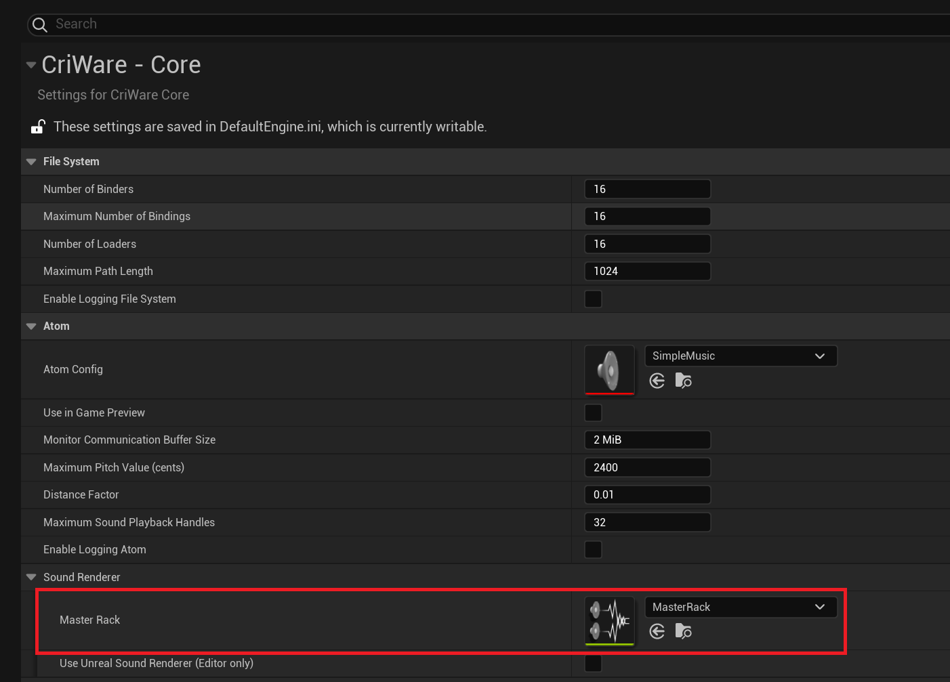Browse to Atom Config asset in Content Browser
Viewport: 950px width, 682px height.
click(683, 381)
